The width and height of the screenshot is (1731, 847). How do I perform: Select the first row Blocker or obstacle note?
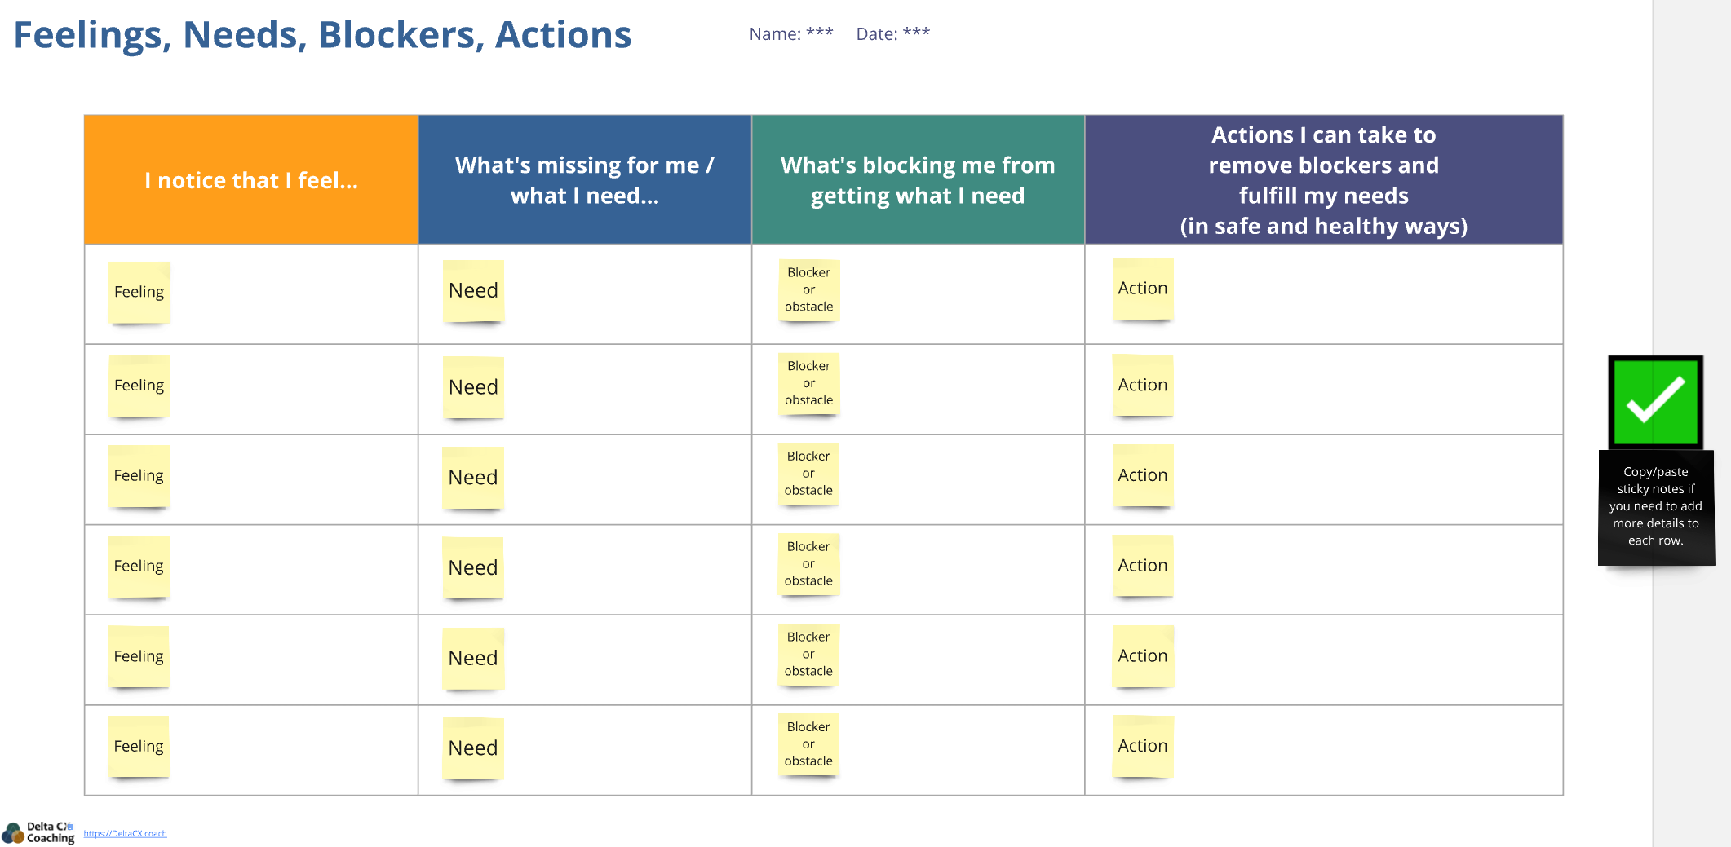click(809, 290)
